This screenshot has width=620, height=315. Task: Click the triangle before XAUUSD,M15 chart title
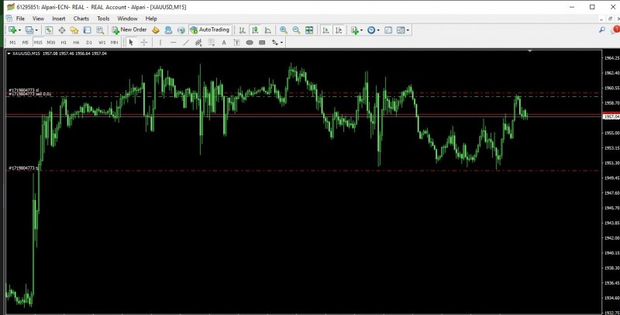click(9, 54)
